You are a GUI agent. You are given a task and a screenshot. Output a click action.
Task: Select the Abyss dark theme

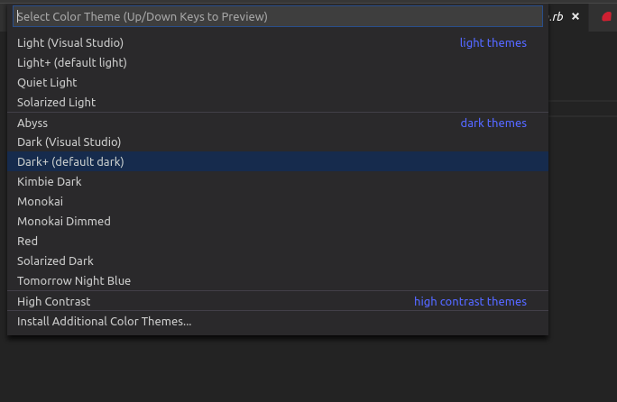[x=32, y=123]
